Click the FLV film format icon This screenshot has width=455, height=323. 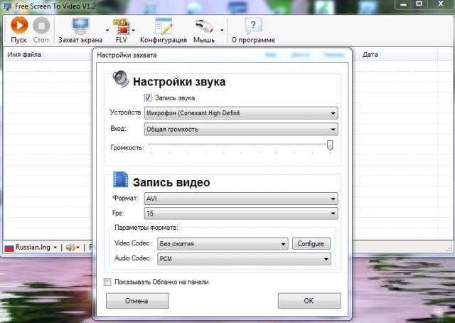click(x=122, y=26)
